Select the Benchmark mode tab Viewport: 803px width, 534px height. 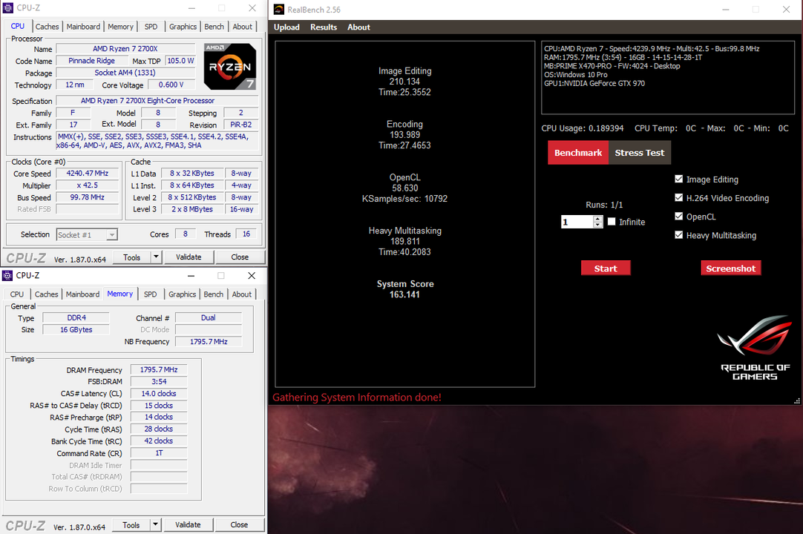pyautogui.click(x=578, y=153)
